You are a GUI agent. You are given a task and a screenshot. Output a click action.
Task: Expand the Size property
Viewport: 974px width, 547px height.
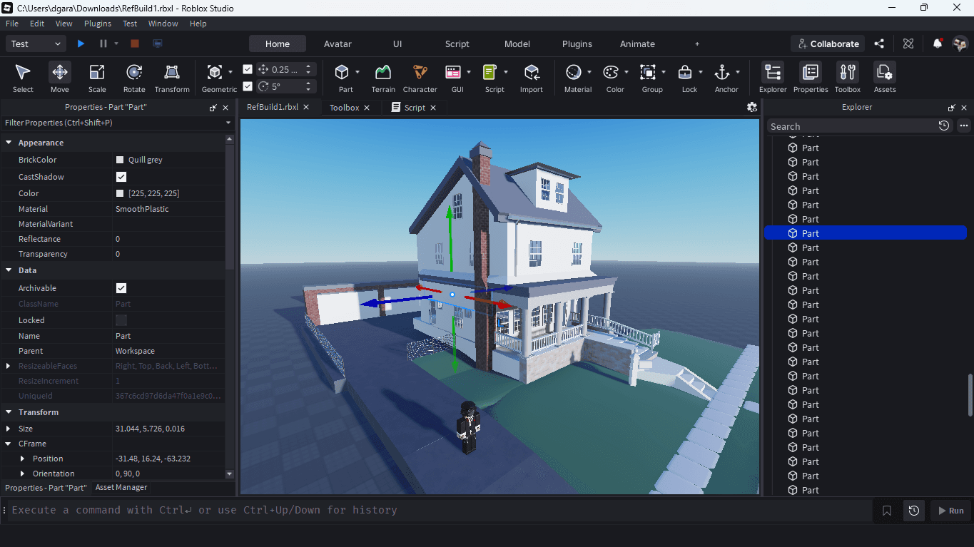9,429
